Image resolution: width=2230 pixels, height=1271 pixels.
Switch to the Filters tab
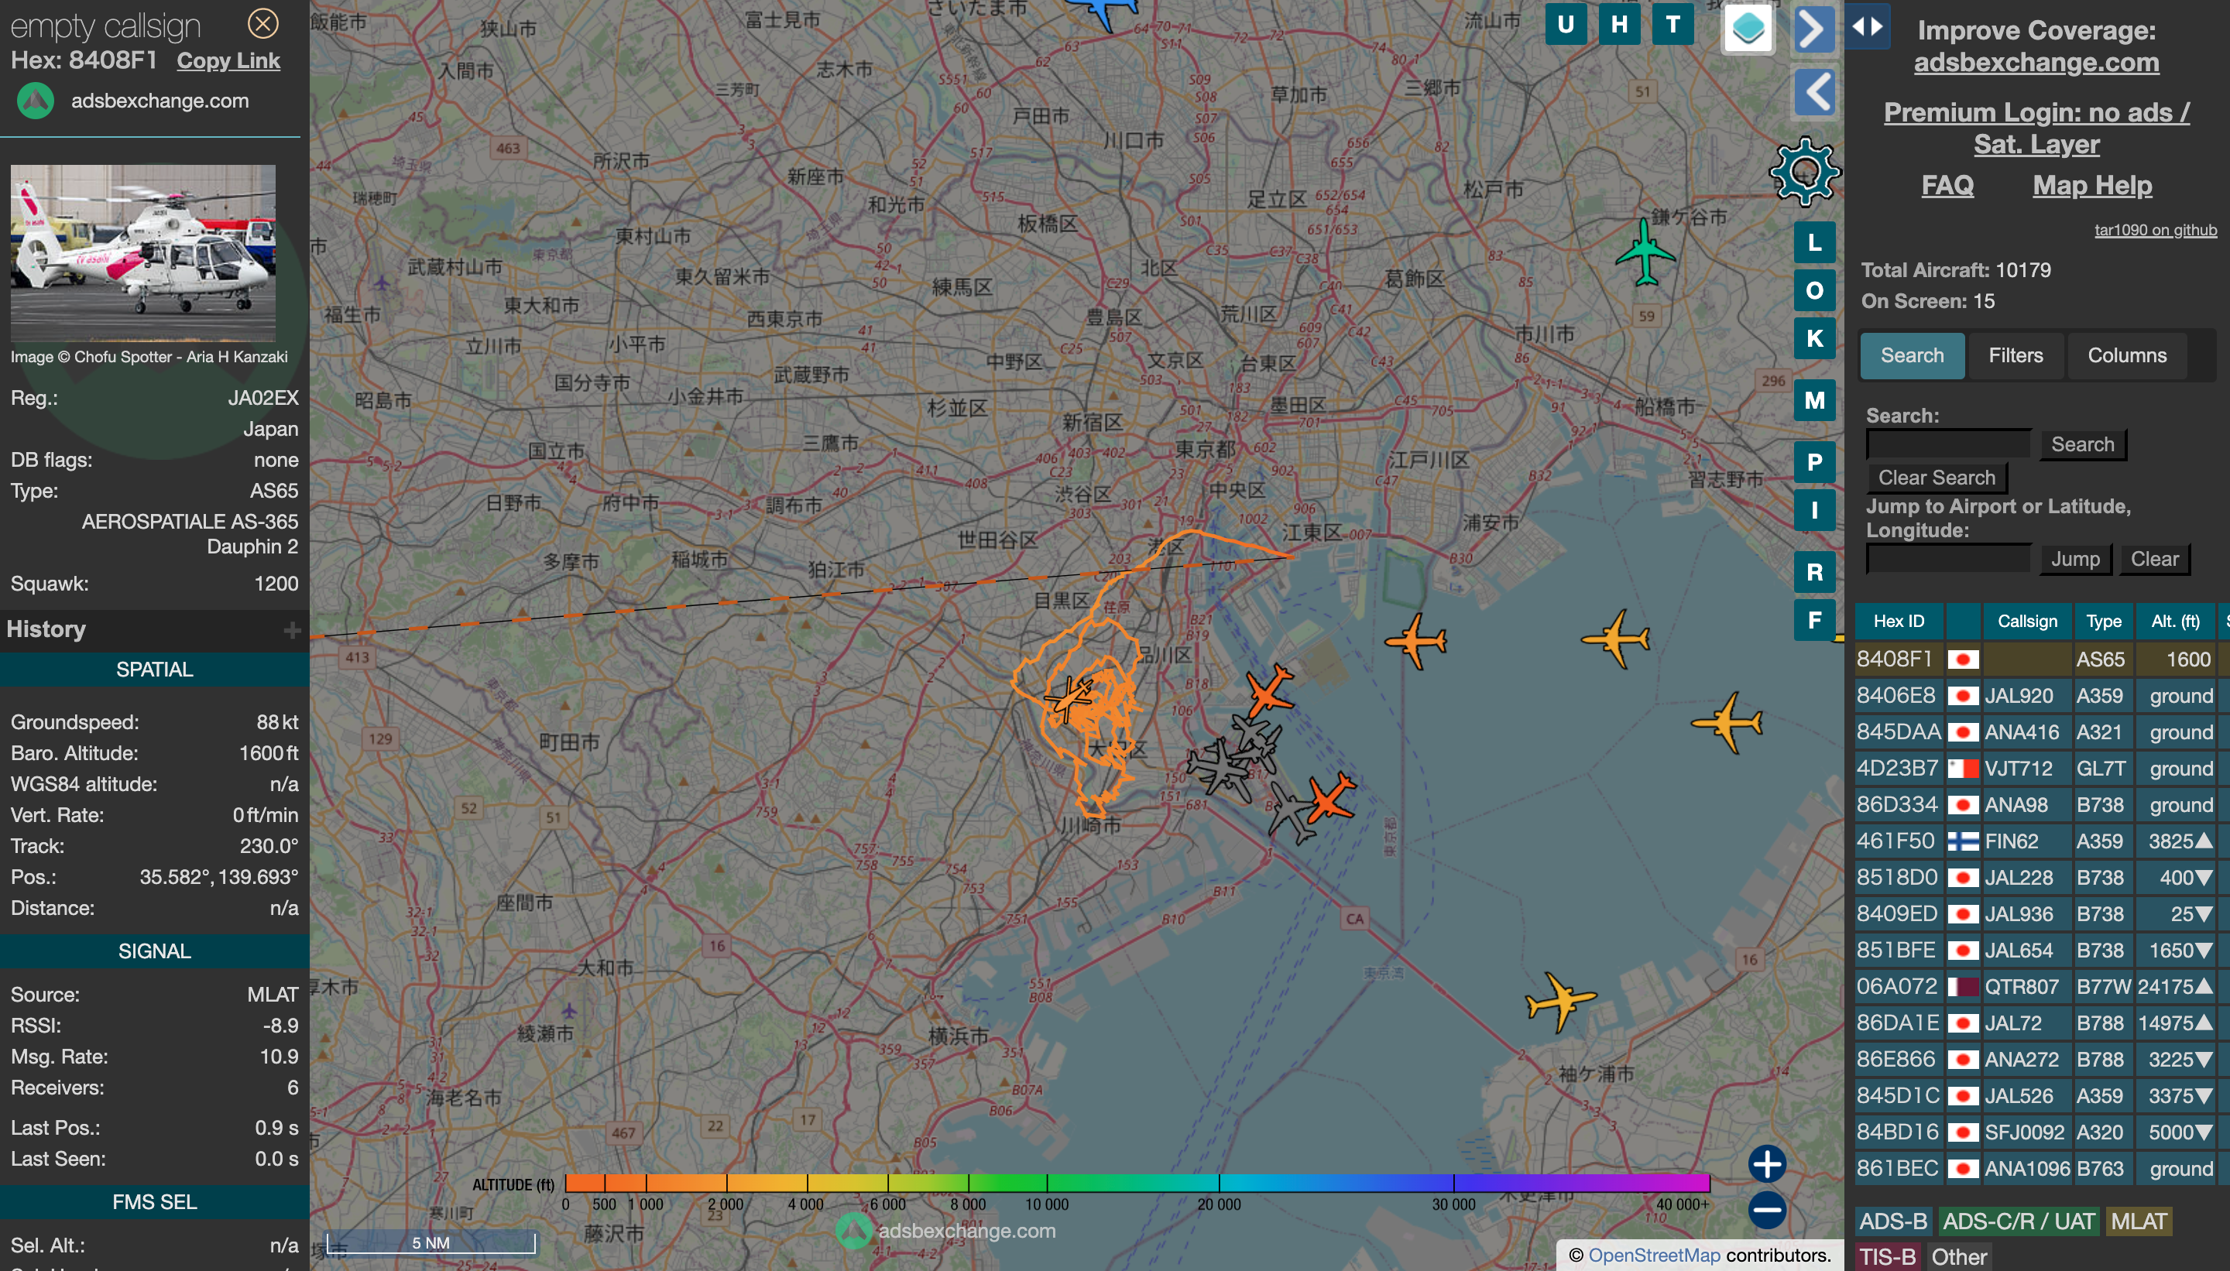[x=2016, y=355]
